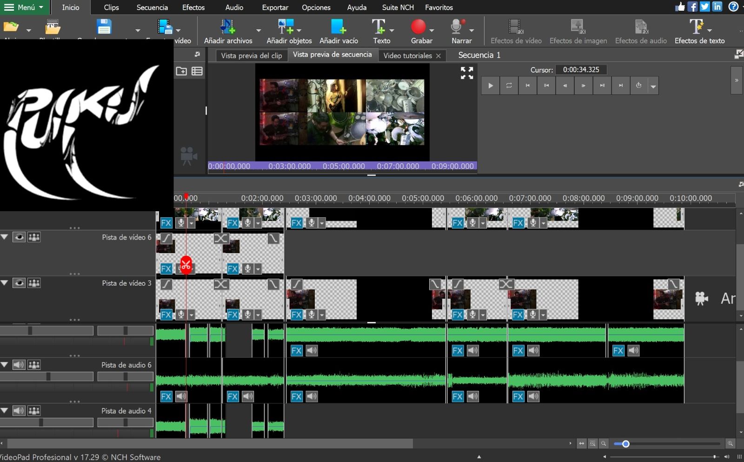This screenshot has height=462, width=744.
Task: Collapse Pista de audio 4 track
Action: 5,411
